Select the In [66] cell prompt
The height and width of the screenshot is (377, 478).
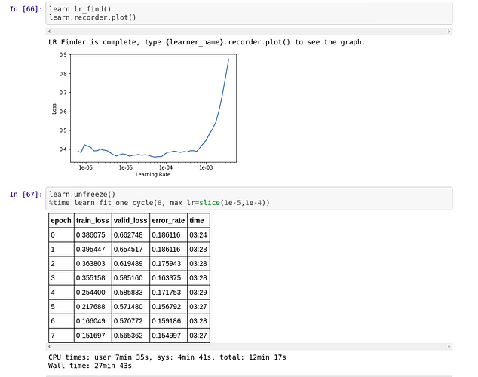point(26,8)
